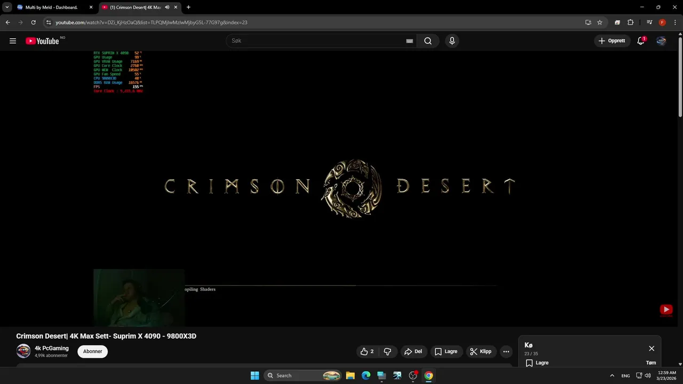Image resolution: width=683 pixels, height=384 pixels.
Task: Bookmark this page with the star
Action: 600,22
